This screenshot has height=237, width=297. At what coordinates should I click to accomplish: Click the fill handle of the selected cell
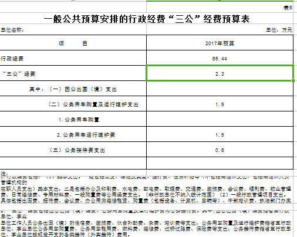click(x=293, y=80)
